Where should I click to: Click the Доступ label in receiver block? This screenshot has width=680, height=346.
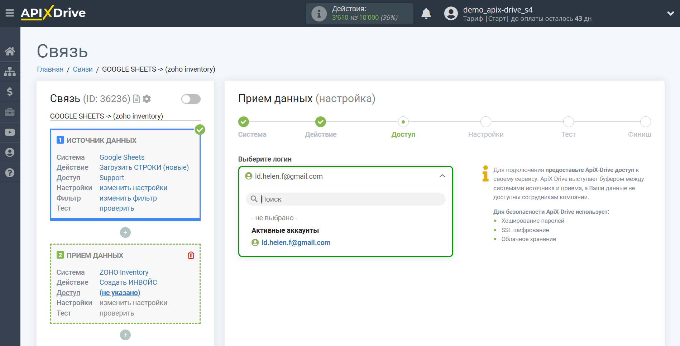coord(68,293)
